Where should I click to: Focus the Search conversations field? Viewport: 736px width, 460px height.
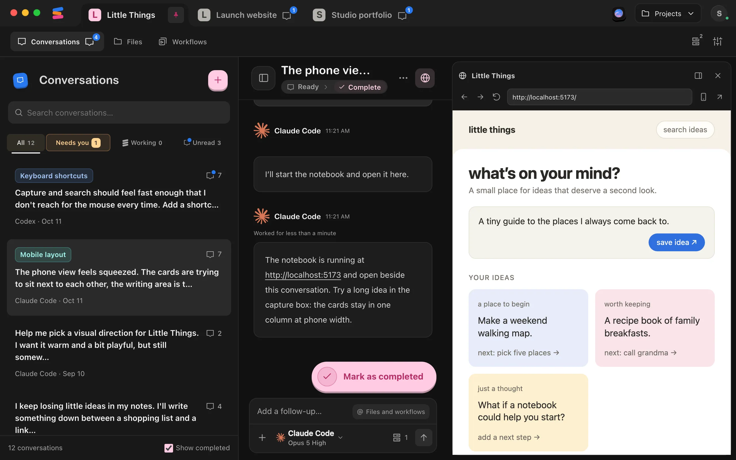tap(119, 113)
